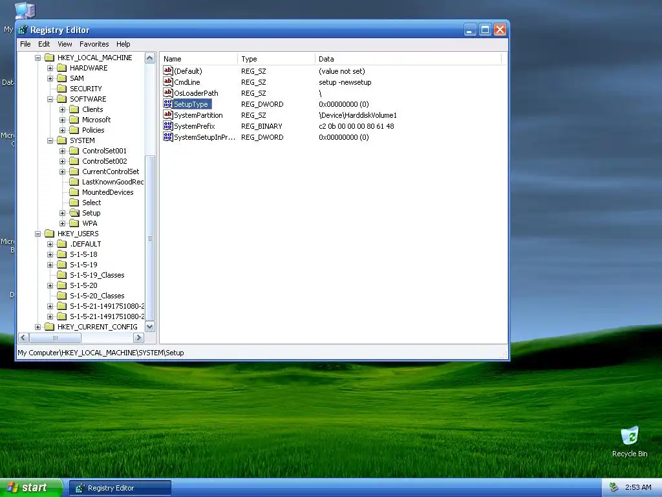
Task: Click the SetupType DWORD value icon
Action: (168, 104)
